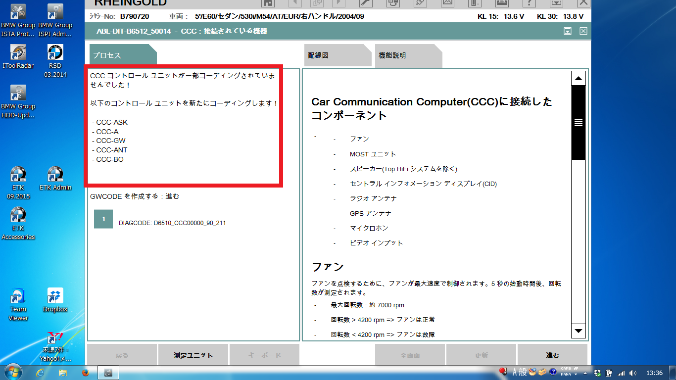Select the ETK Admin desktop icon
Viewport: 676px width, 380px height.
pyautogui.click(x=55, y=179)
